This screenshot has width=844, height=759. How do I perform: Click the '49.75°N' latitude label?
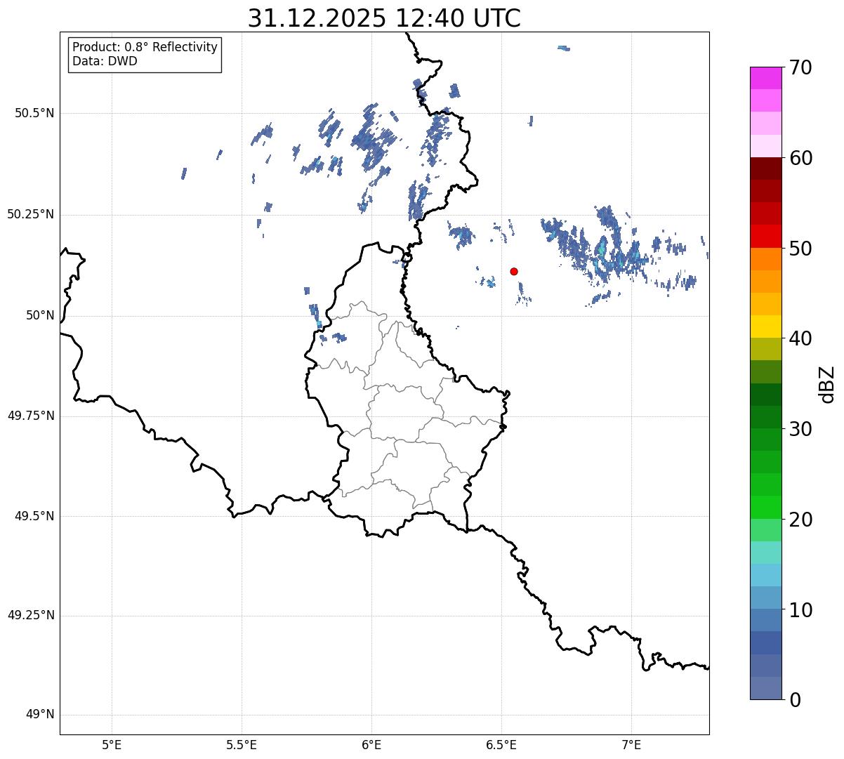(30, 416)
